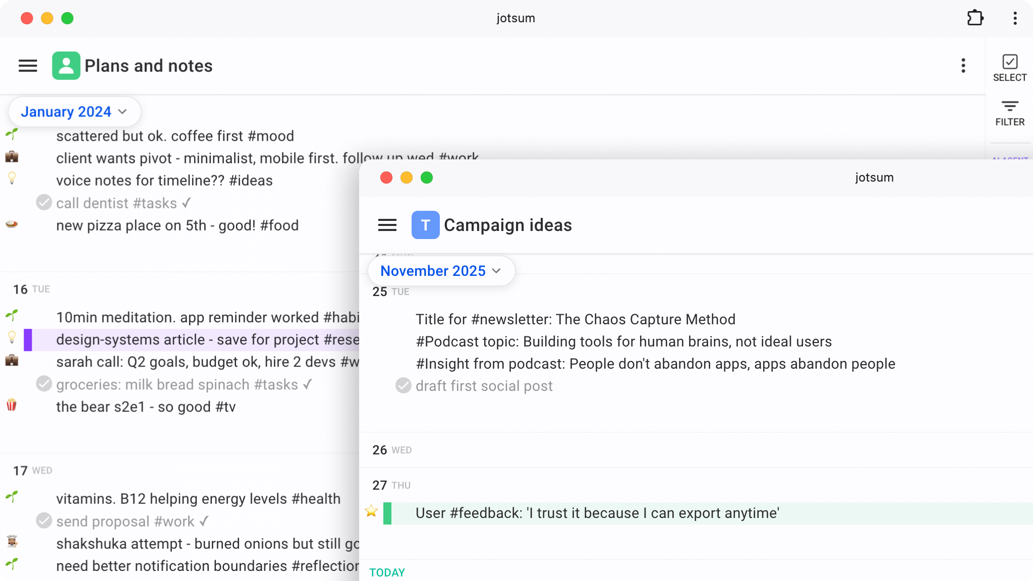1033x581 pixels.
Task: Jump to TODAY in Campaign ideas window
Action: [x=387, y=572]
